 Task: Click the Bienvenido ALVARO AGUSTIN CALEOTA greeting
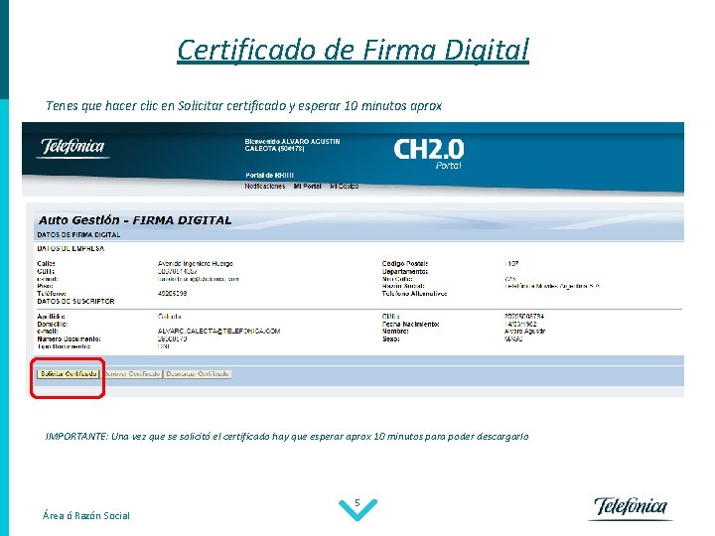[x=292, y=145]
